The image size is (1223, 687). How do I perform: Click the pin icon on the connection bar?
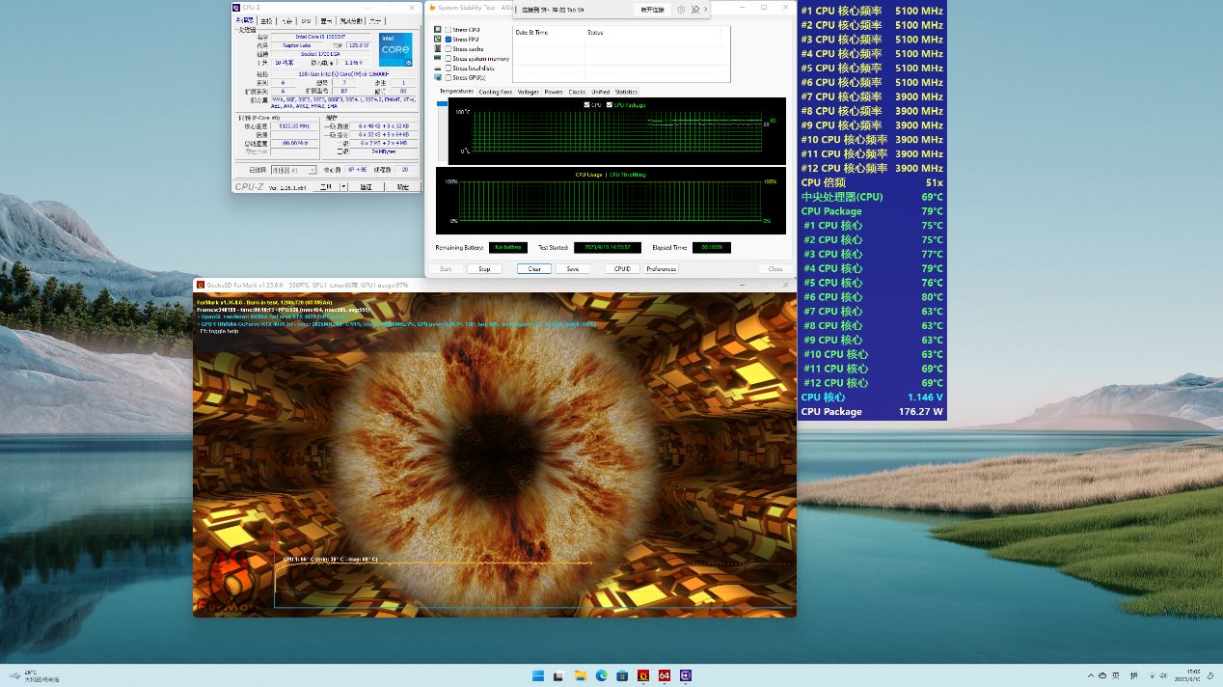pyautogui.click(x=694, y=10)
